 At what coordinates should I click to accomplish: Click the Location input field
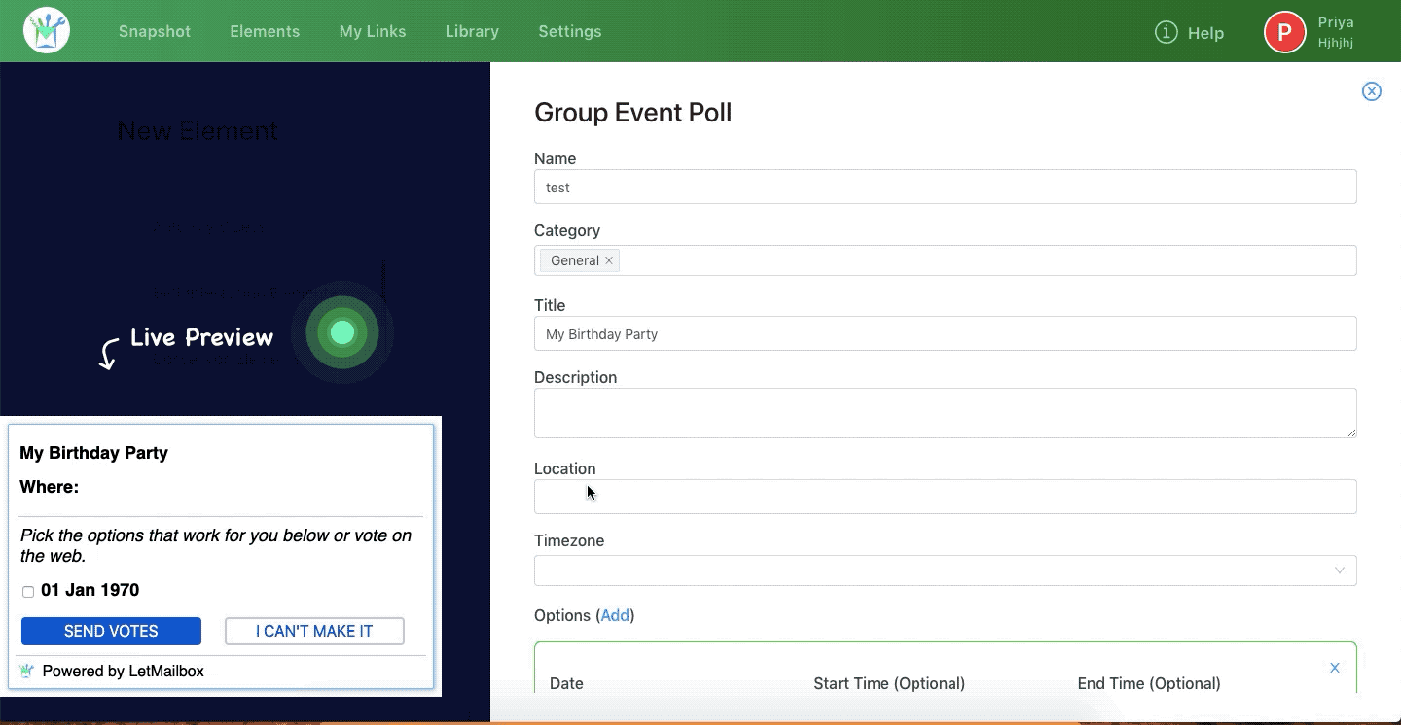[x=945, y=497]
